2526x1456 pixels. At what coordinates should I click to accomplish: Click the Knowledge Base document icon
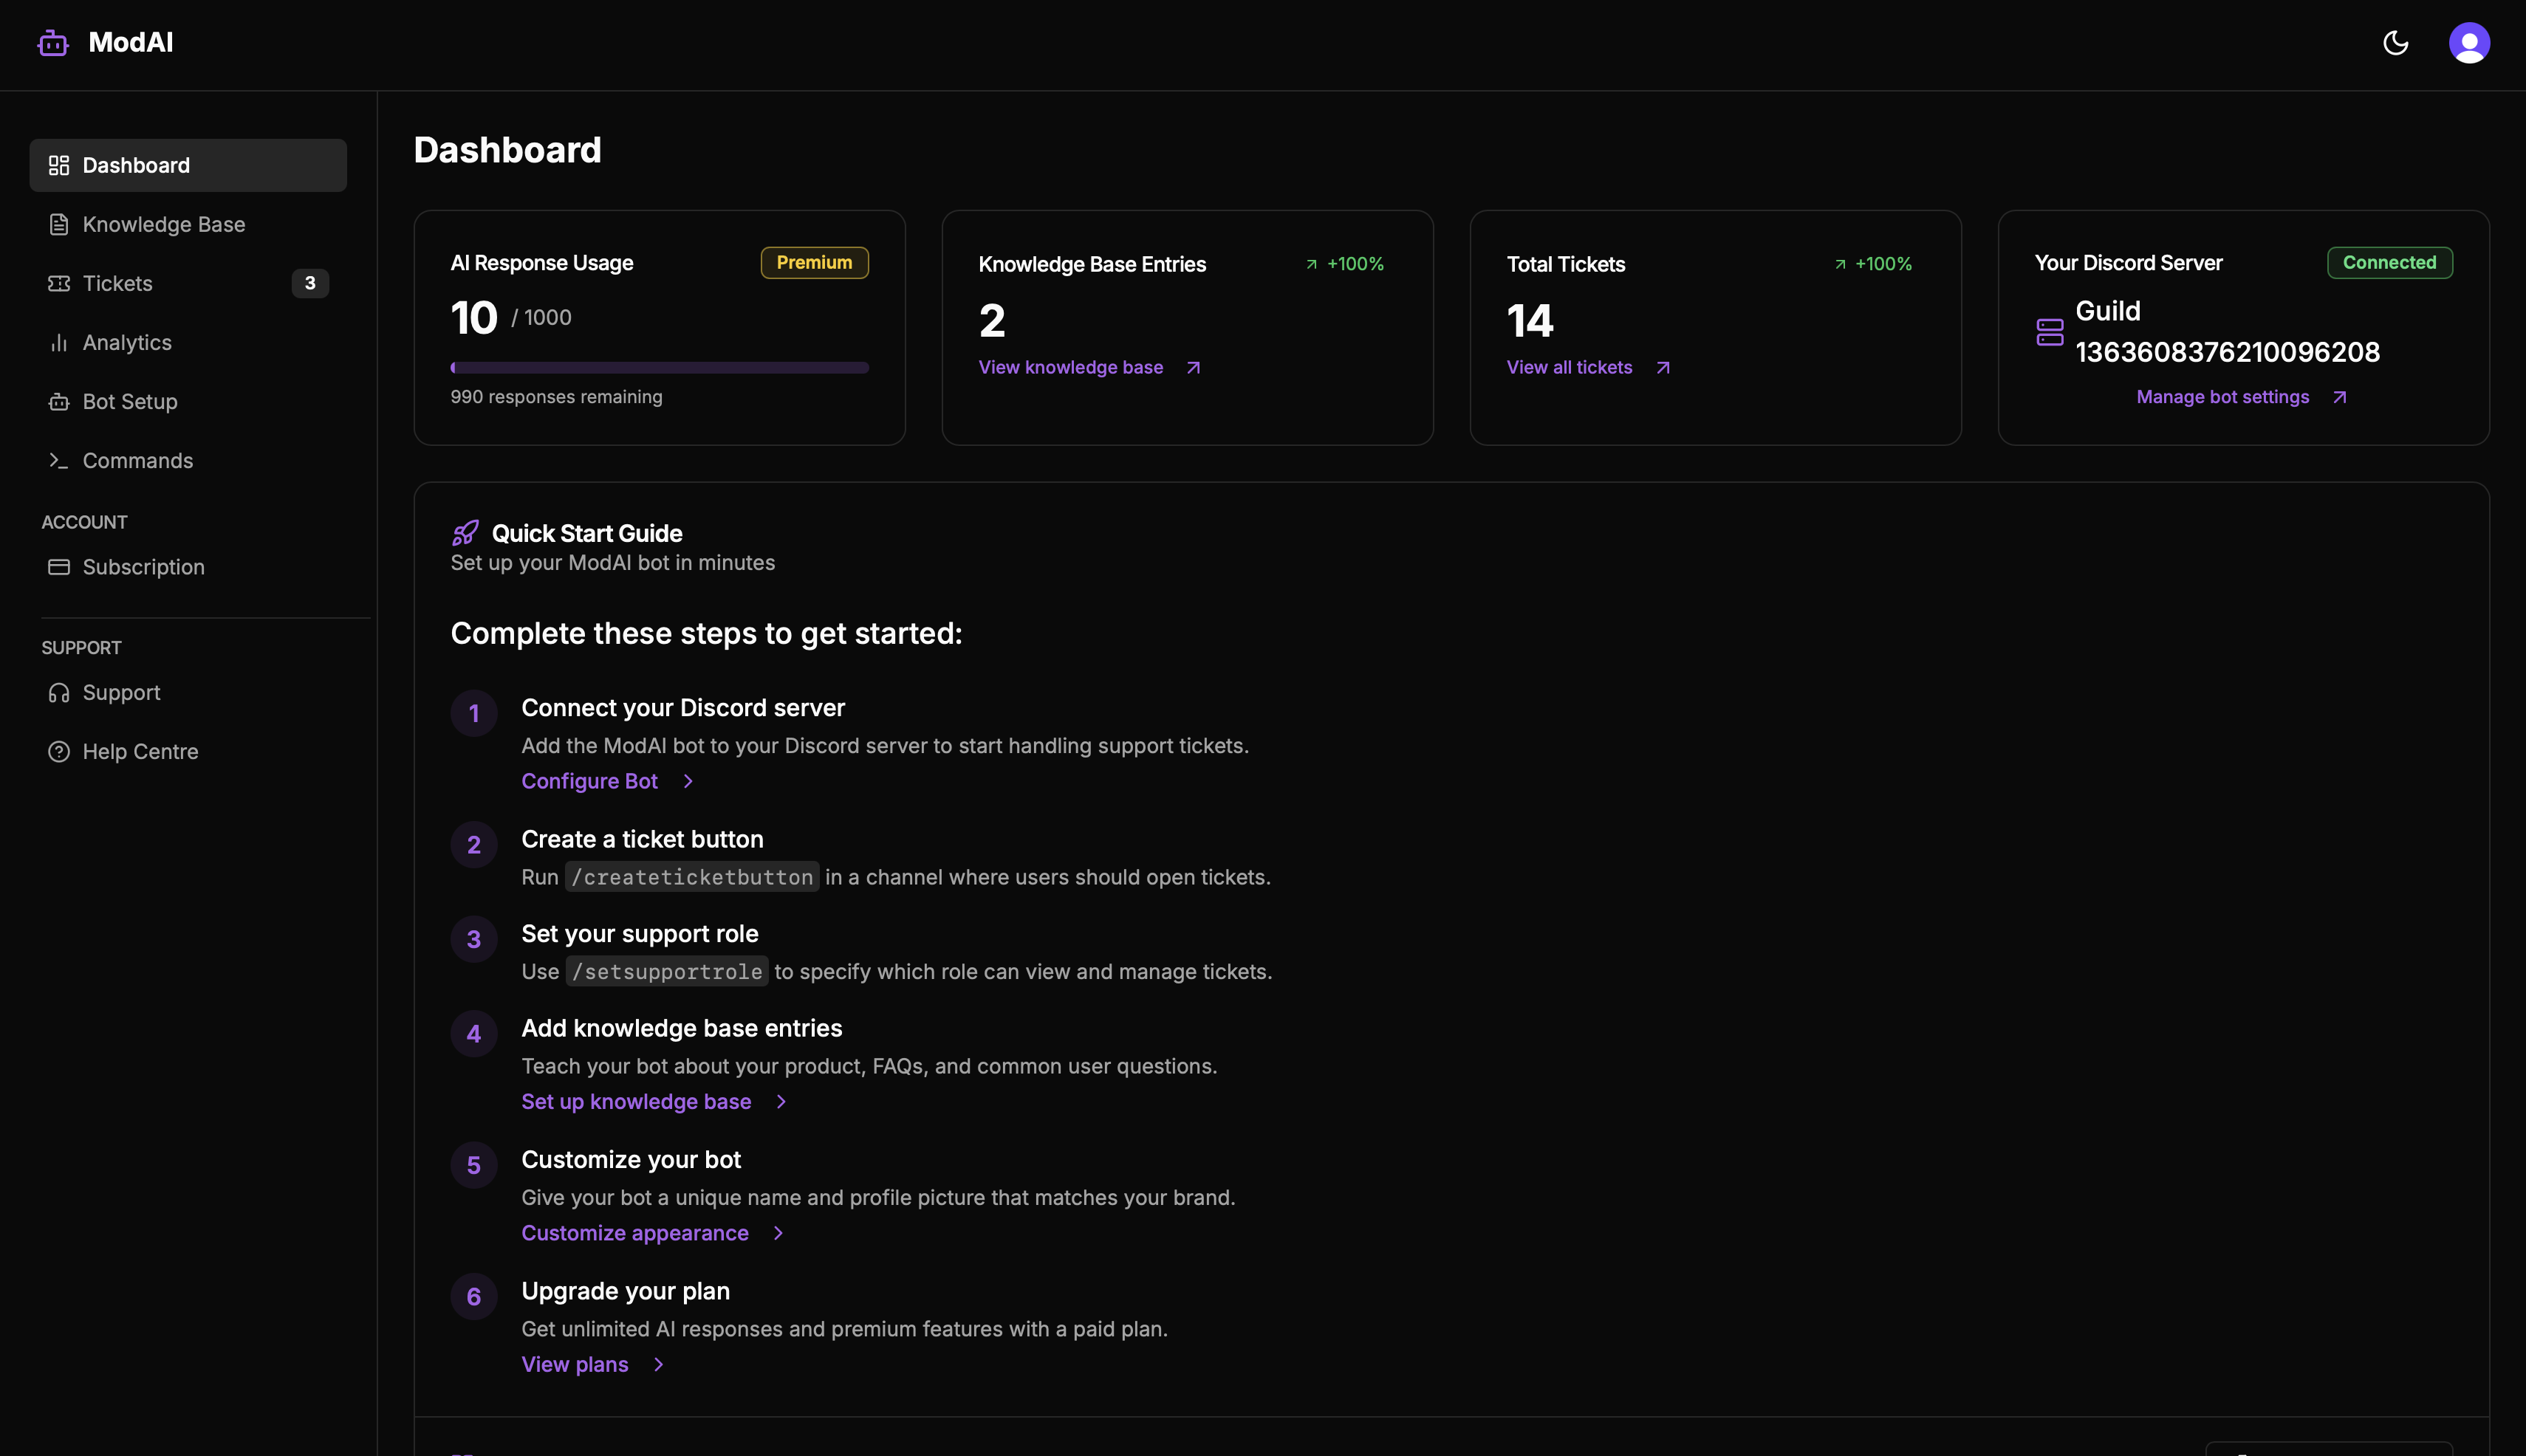tap(58, 224)
